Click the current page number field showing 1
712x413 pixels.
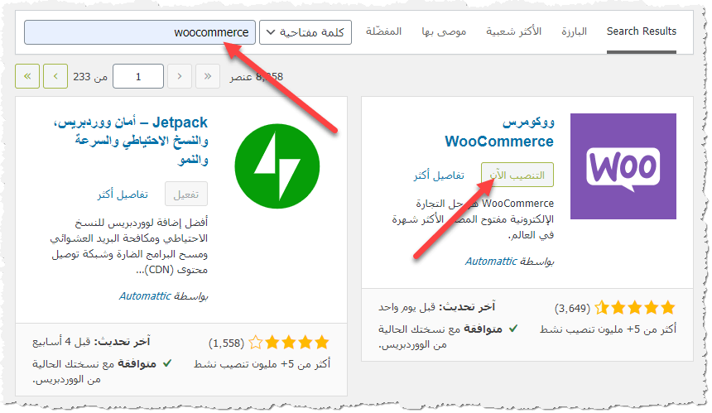138,76
